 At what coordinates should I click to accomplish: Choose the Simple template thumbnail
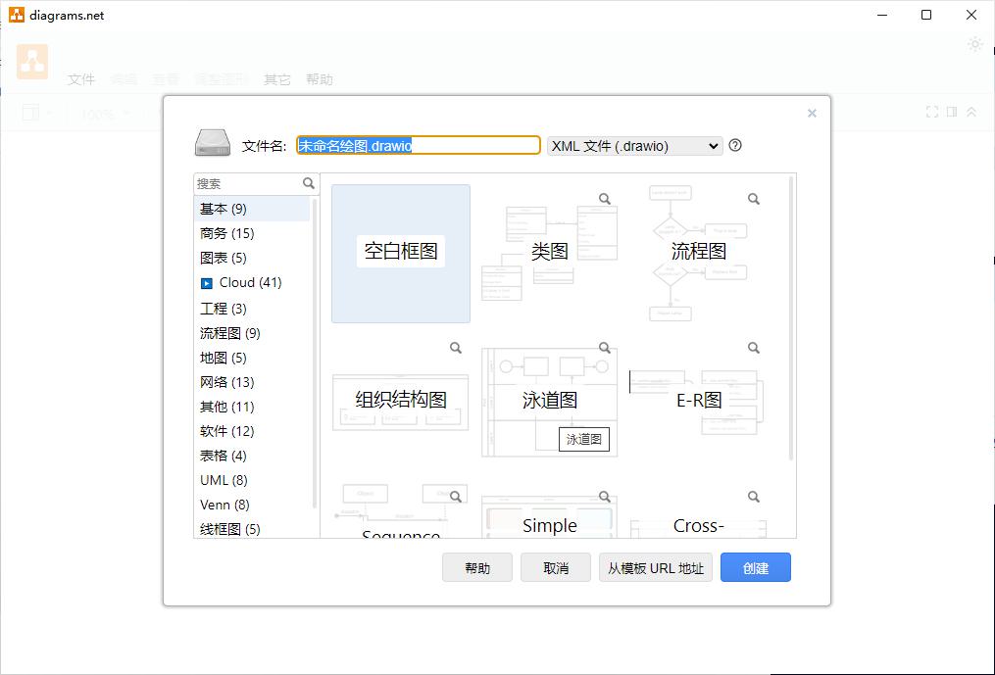point(550,510)
